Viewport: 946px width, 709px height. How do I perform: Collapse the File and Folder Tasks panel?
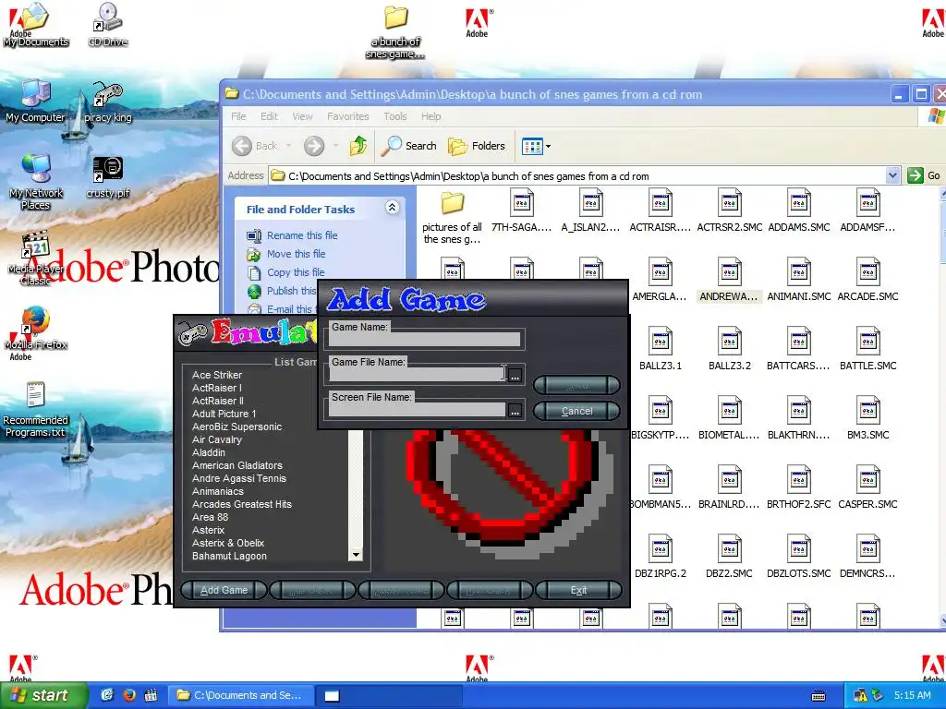[x=392, y=208]
